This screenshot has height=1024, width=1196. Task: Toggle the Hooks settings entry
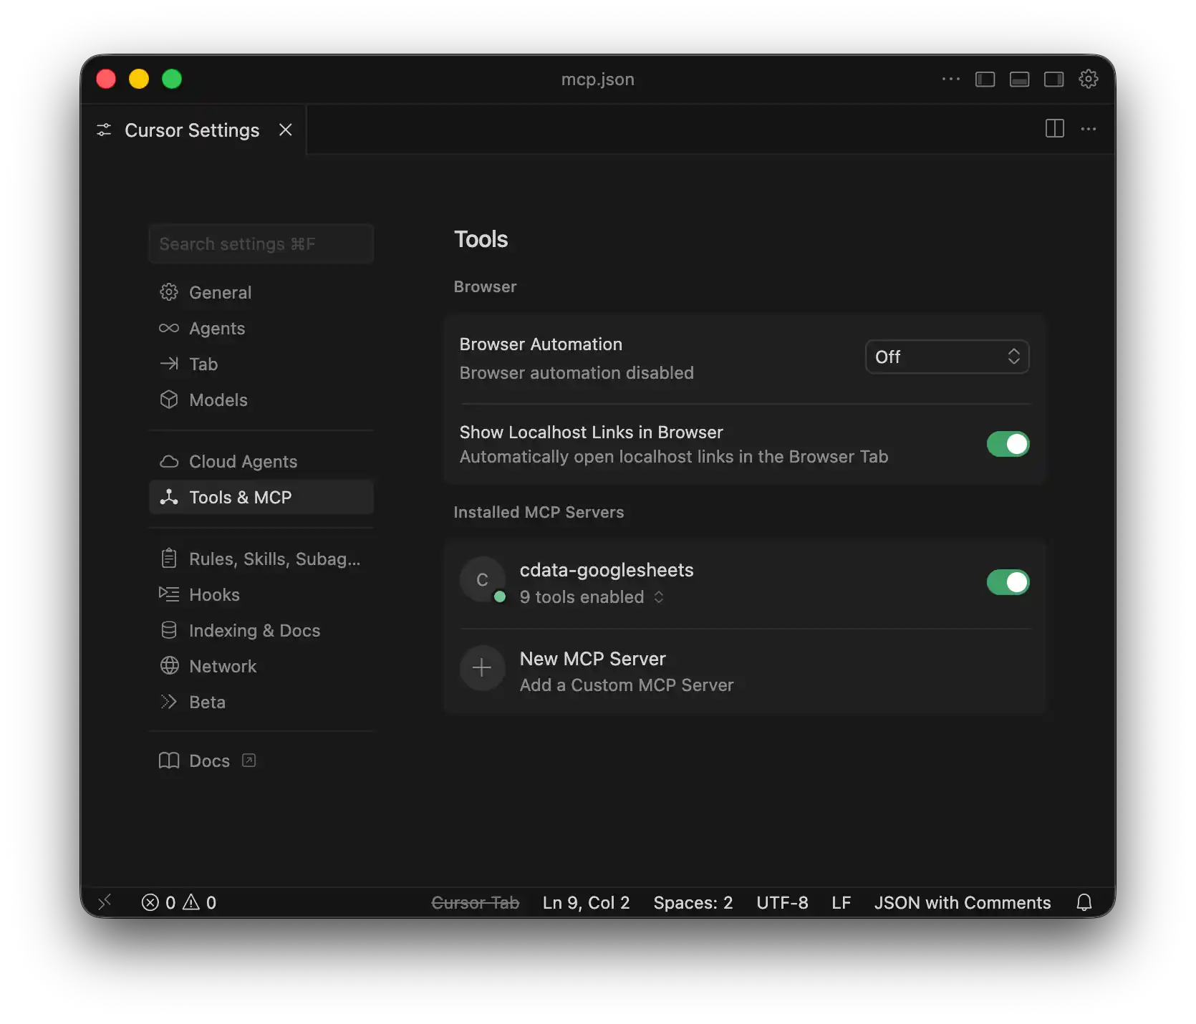click(x=213, y=594)
